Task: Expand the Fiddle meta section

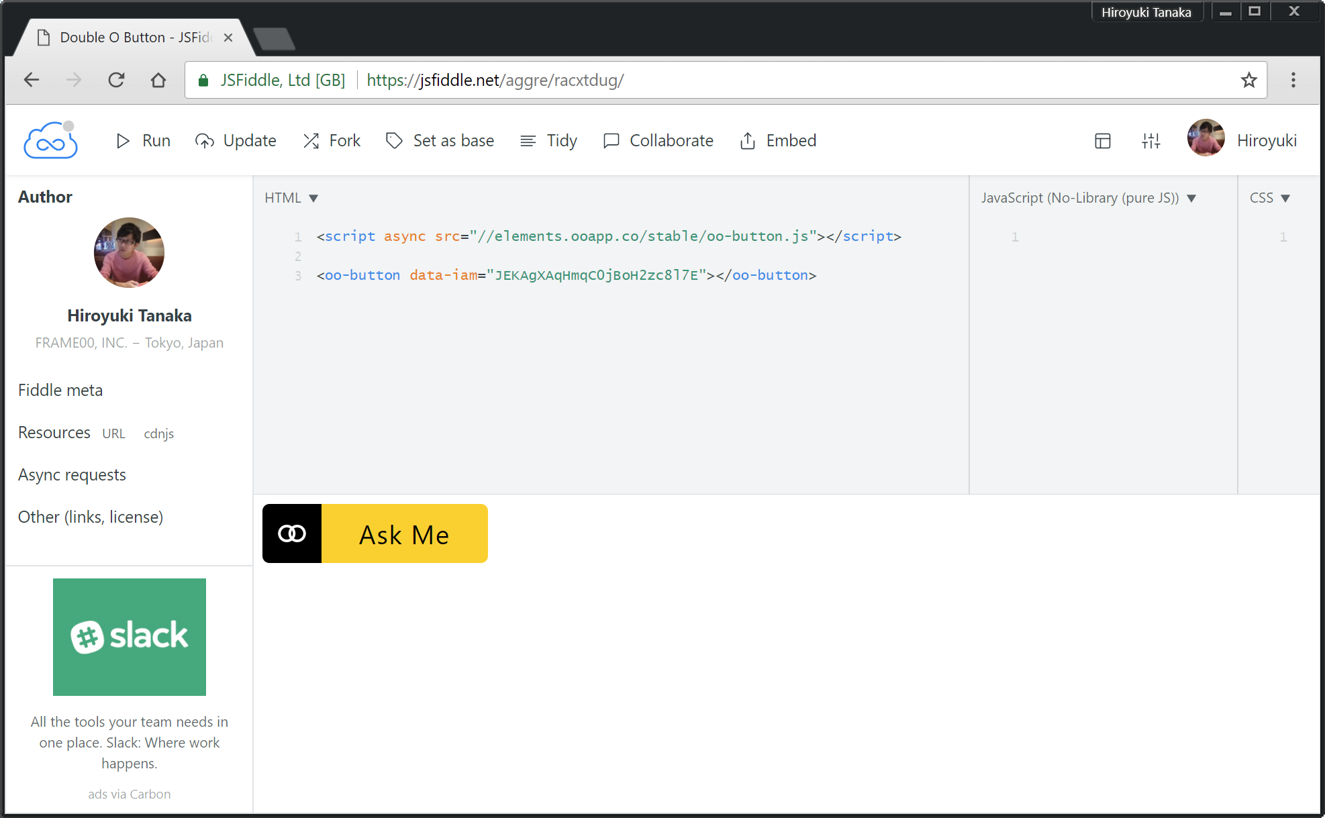Action: (60, 391)
